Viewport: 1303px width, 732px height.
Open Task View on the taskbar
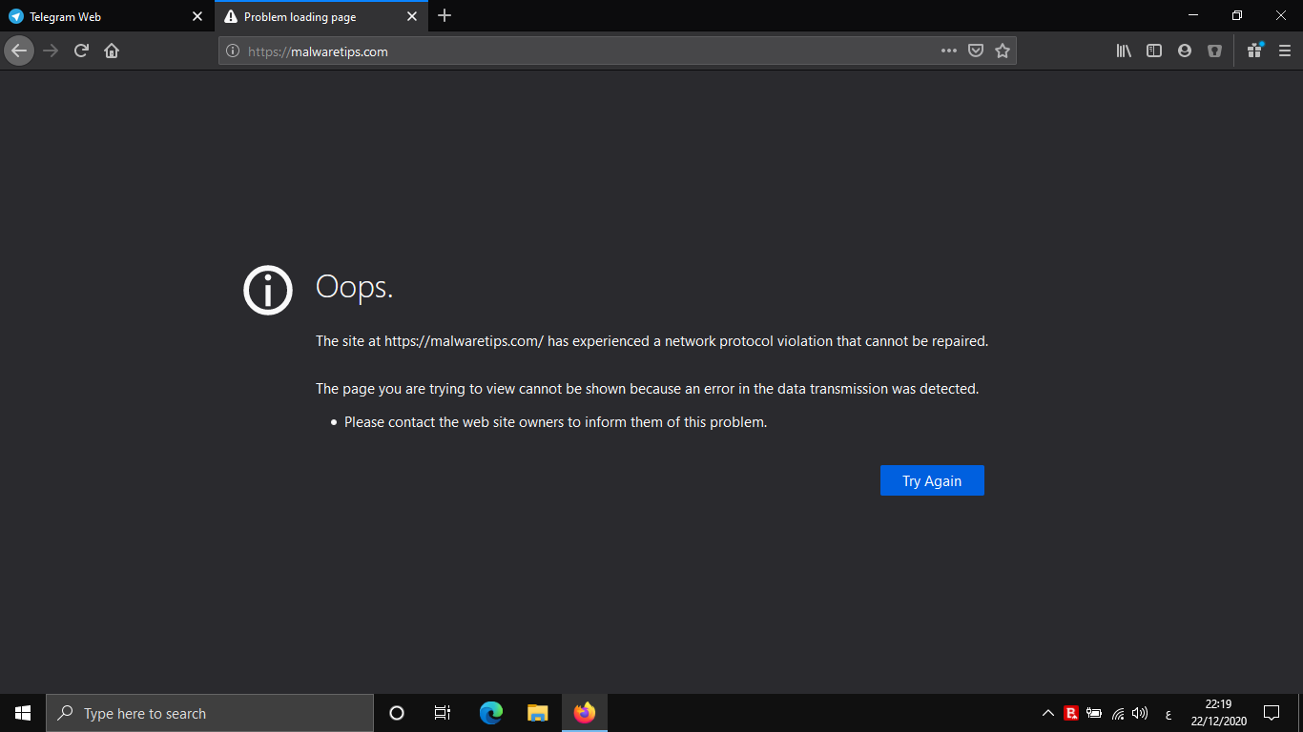point(443,713)
